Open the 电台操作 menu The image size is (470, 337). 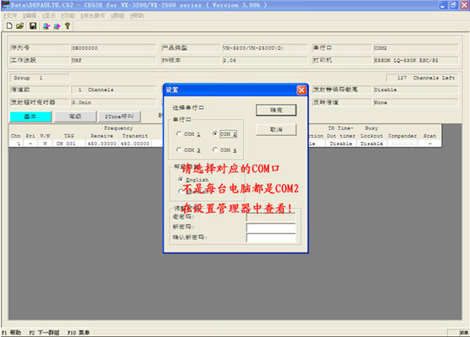point(92,15)
